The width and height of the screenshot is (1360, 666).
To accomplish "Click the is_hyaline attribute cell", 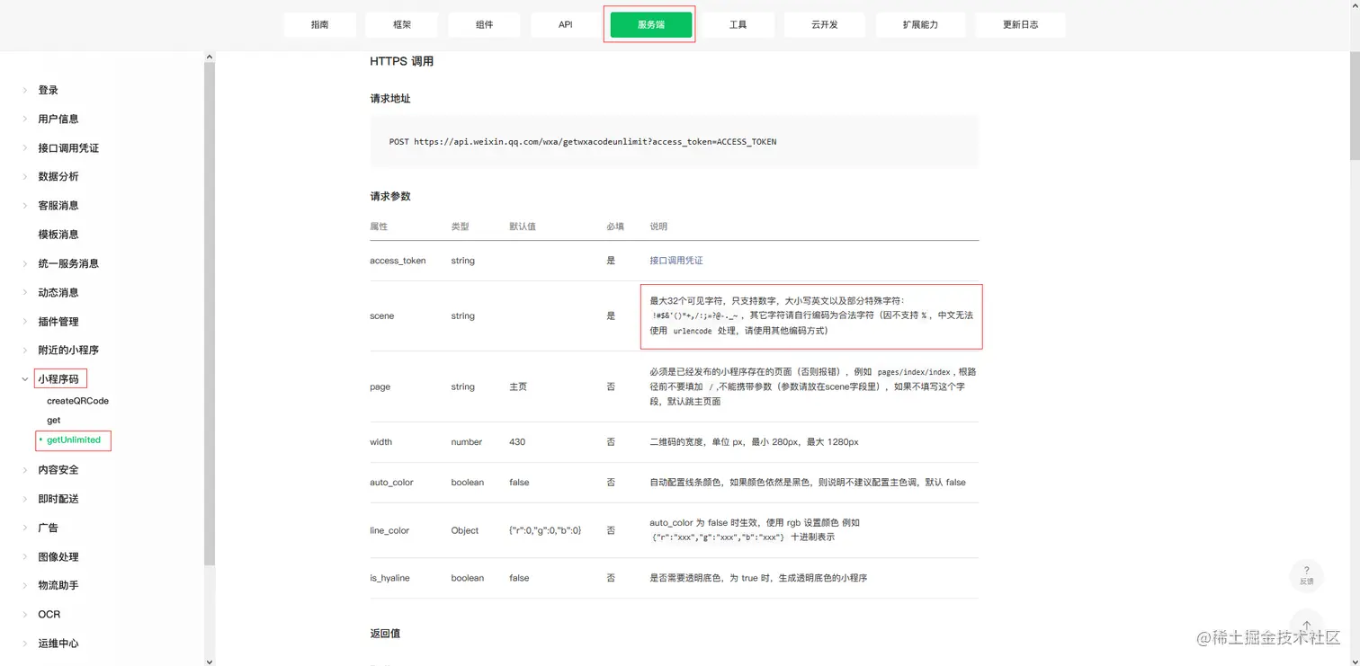I will (389, 578).
